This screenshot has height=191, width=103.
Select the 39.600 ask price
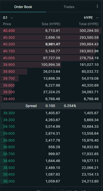pyautogui.click(x=9, y=85)
